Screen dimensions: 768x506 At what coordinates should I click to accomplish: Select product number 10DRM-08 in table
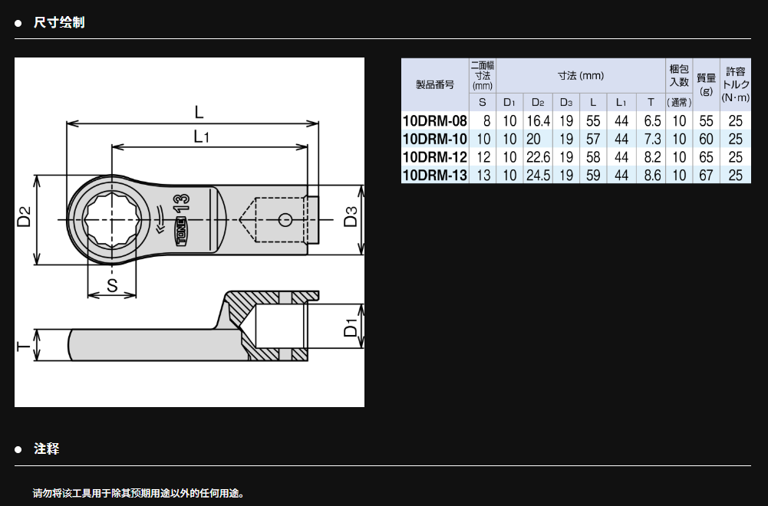coord(434,120)
